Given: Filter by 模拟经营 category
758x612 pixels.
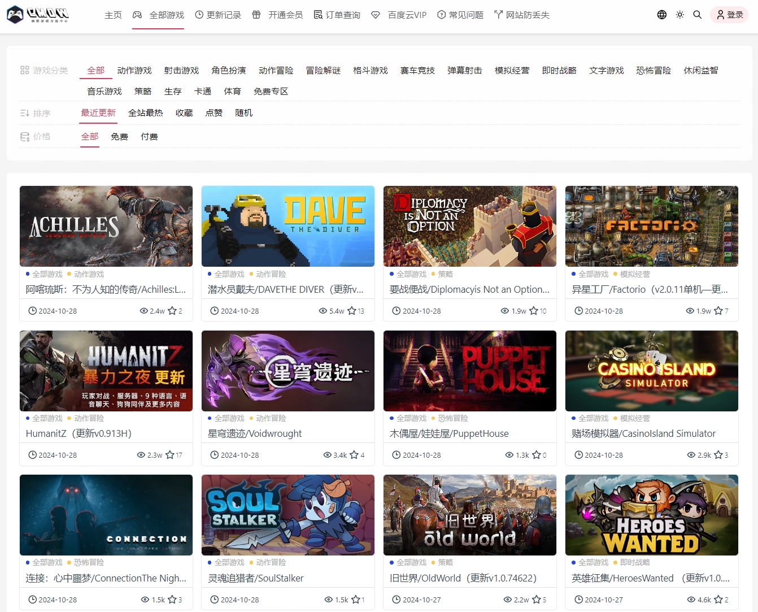Looking at the screenshot, I should 512,70.
